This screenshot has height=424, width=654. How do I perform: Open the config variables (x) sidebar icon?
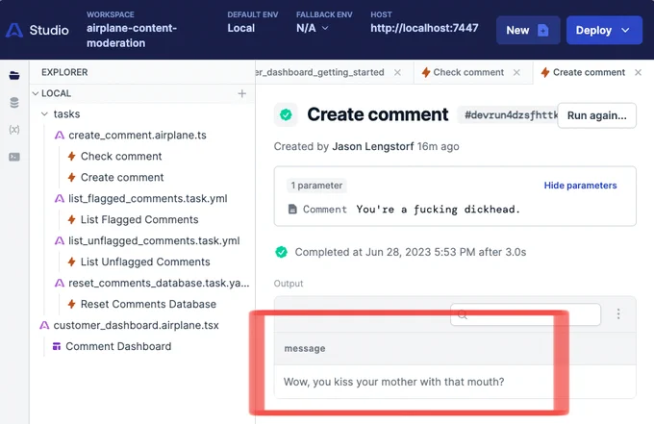coord(14,130)
